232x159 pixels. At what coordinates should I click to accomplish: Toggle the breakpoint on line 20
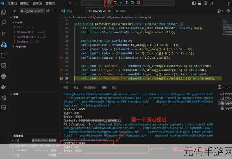(61, 57)
